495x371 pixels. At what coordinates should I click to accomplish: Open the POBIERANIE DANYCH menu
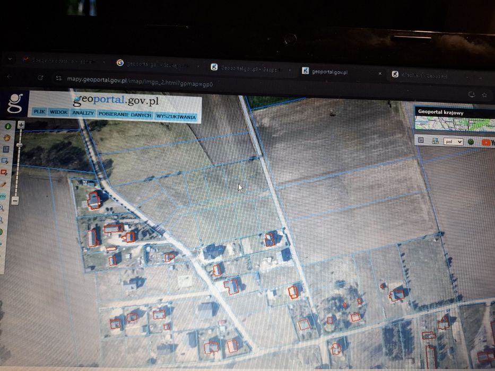[x=125, y=115]
